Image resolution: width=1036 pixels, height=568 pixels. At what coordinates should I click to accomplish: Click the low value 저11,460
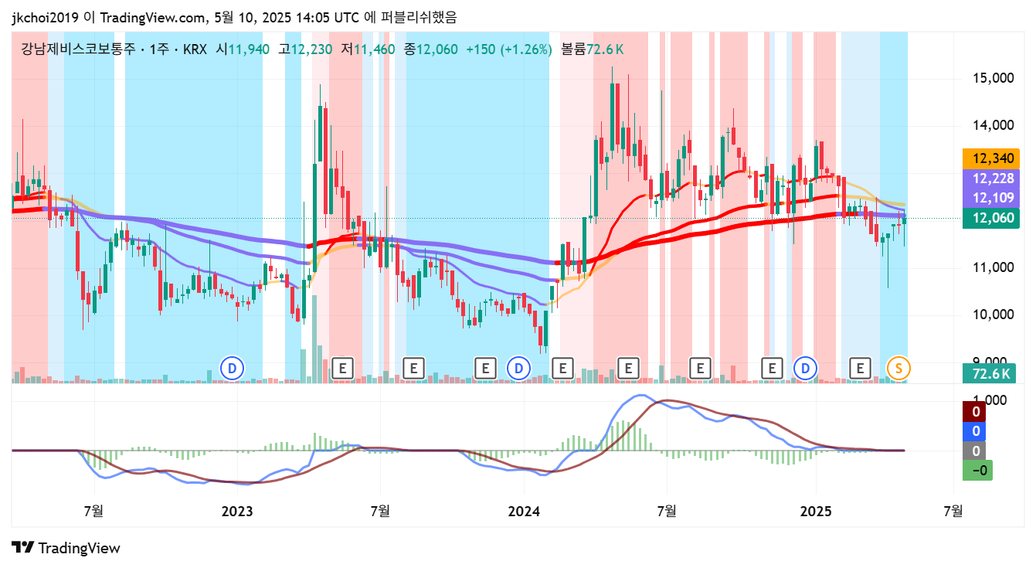tap(368, 49)
